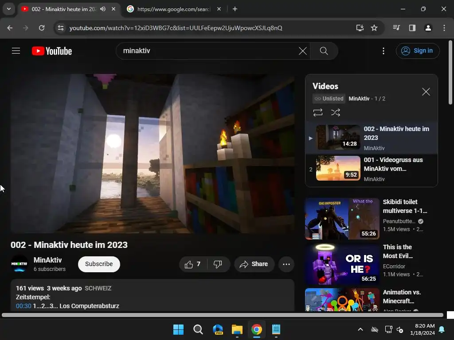Toggle shuffle playlist icon
The width and height of the screenshot is (454, 340).
click(335, 112)
